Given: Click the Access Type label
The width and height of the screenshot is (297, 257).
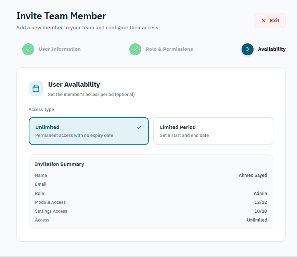Looking at the screenshot, I should coord(41,110).
